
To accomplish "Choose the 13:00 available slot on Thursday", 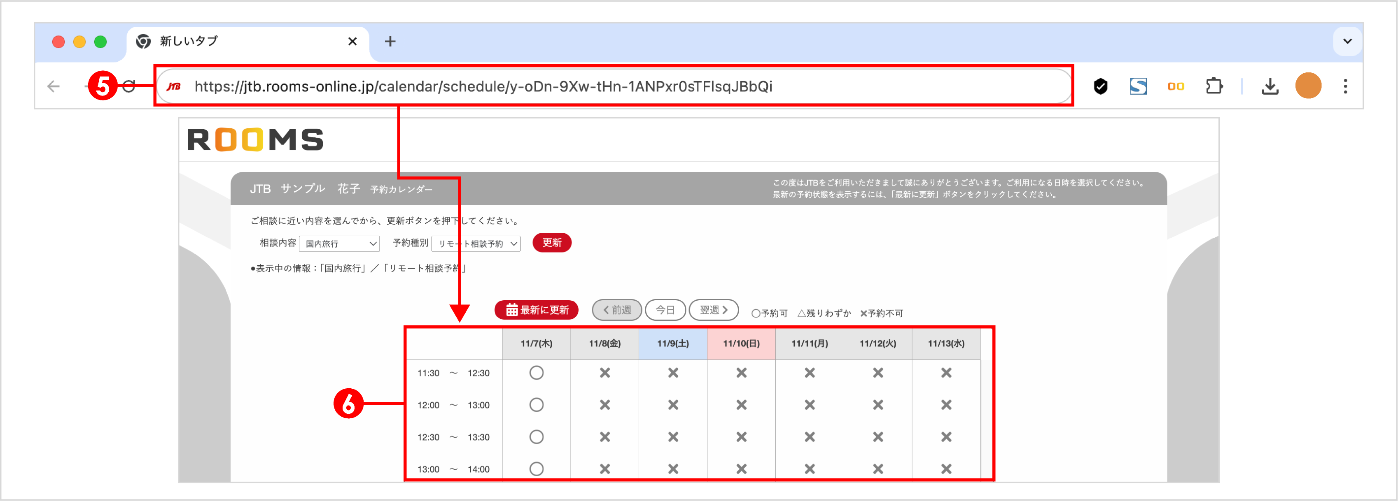I will (537, 469).
